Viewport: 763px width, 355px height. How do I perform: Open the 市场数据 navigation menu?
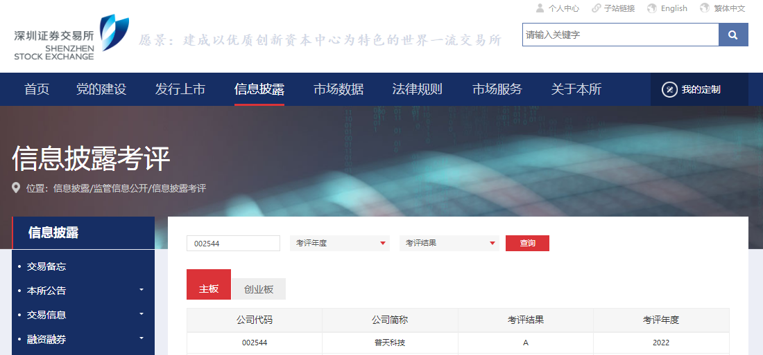[x=338, y=89]
